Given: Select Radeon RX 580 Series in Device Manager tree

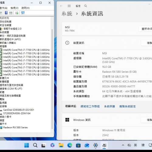Looking at the screenshot, I should (x=16, y=127).
